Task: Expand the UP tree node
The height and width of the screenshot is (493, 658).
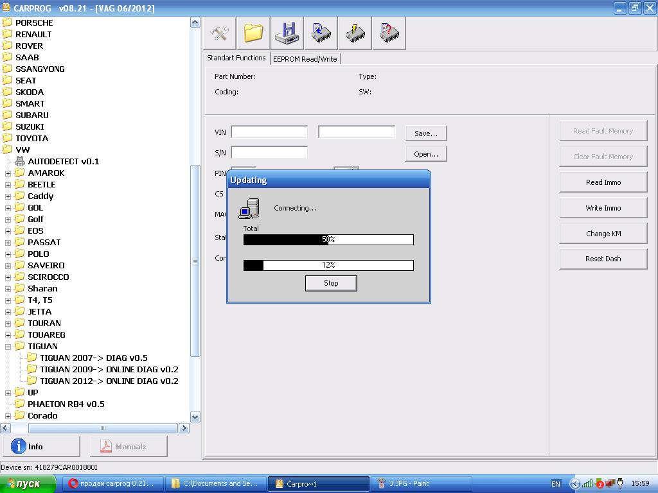Action: (8, 393)
